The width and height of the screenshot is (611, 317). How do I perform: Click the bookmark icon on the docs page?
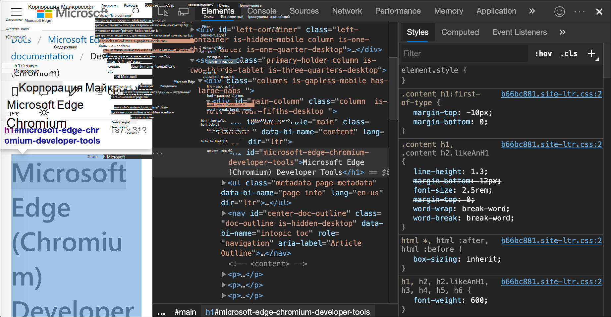click(15, 92)
